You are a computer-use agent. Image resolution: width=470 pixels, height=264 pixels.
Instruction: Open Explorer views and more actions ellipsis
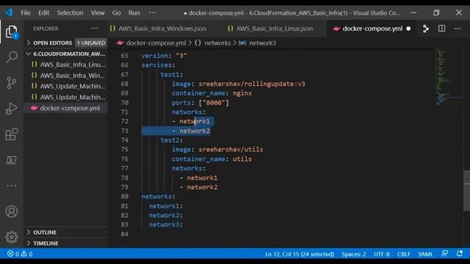point(95,29)
